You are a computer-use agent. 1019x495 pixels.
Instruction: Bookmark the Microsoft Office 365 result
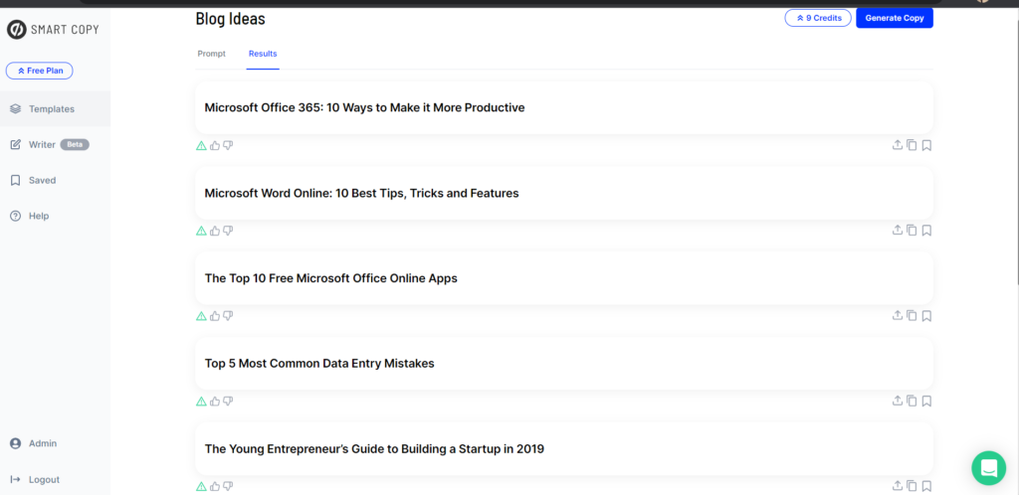(926, 145)
